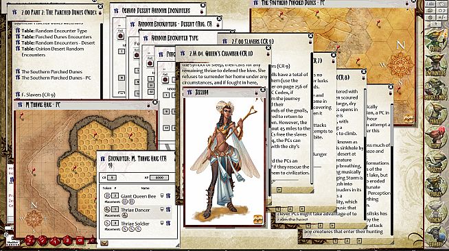Open link Table: Parched Dunes Encounters
The image size is (449, 251).
click(x=56, y=37)
